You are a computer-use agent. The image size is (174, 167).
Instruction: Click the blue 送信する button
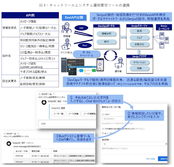(x=163, y=159)
